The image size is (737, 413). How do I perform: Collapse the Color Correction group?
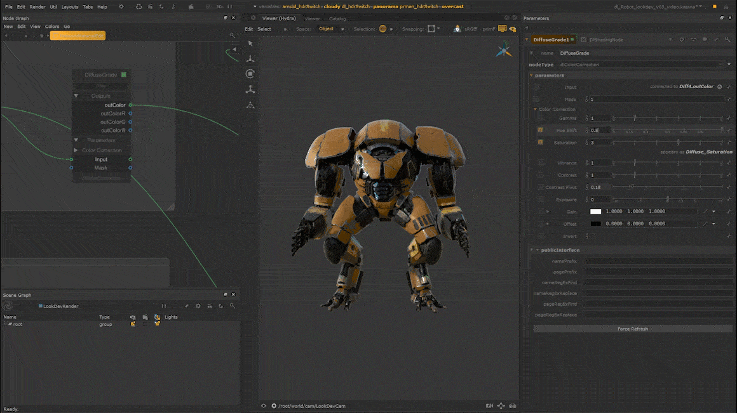pos(535,109)
